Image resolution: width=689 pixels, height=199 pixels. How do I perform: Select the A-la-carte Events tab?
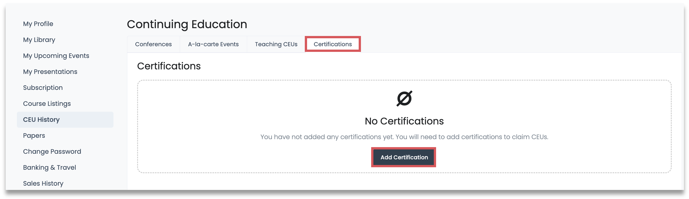213,44
